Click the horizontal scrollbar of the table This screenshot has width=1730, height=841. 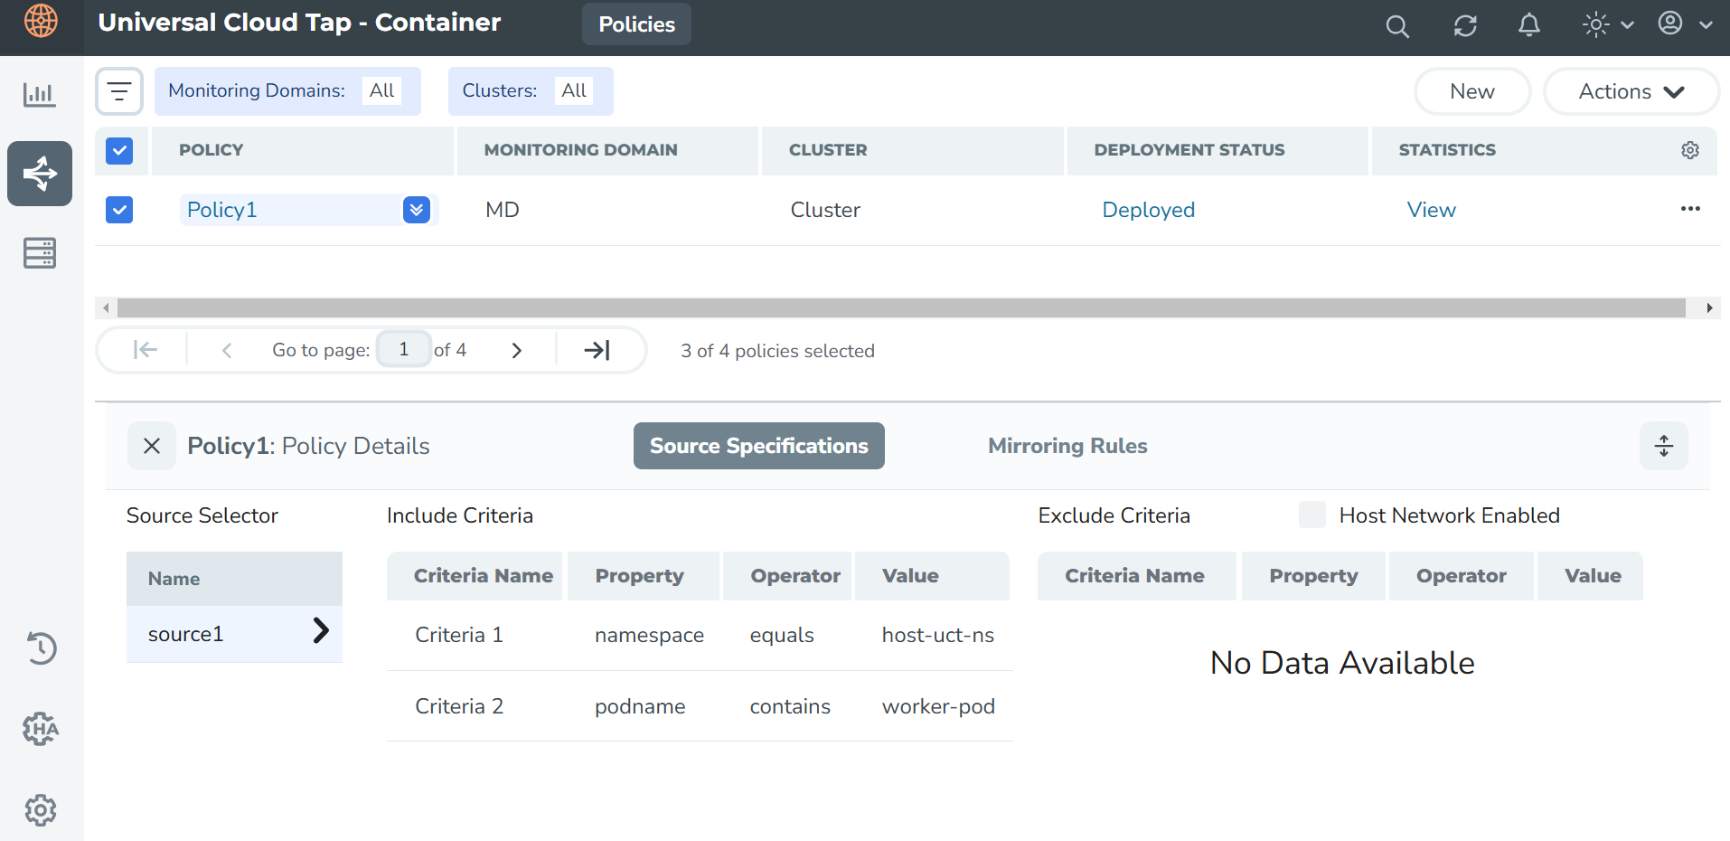point(900,308)
